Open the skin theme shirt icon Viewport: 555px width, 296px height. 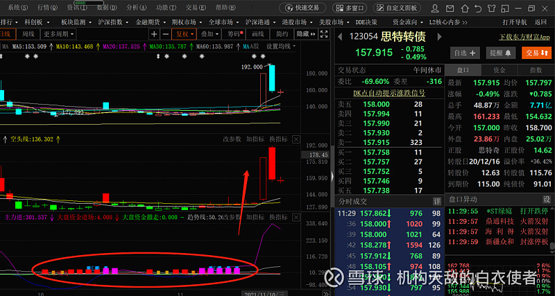point(491,8)
